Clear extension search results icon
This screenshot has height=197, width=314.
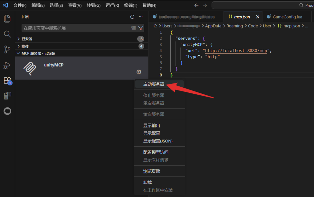(133, 28)
